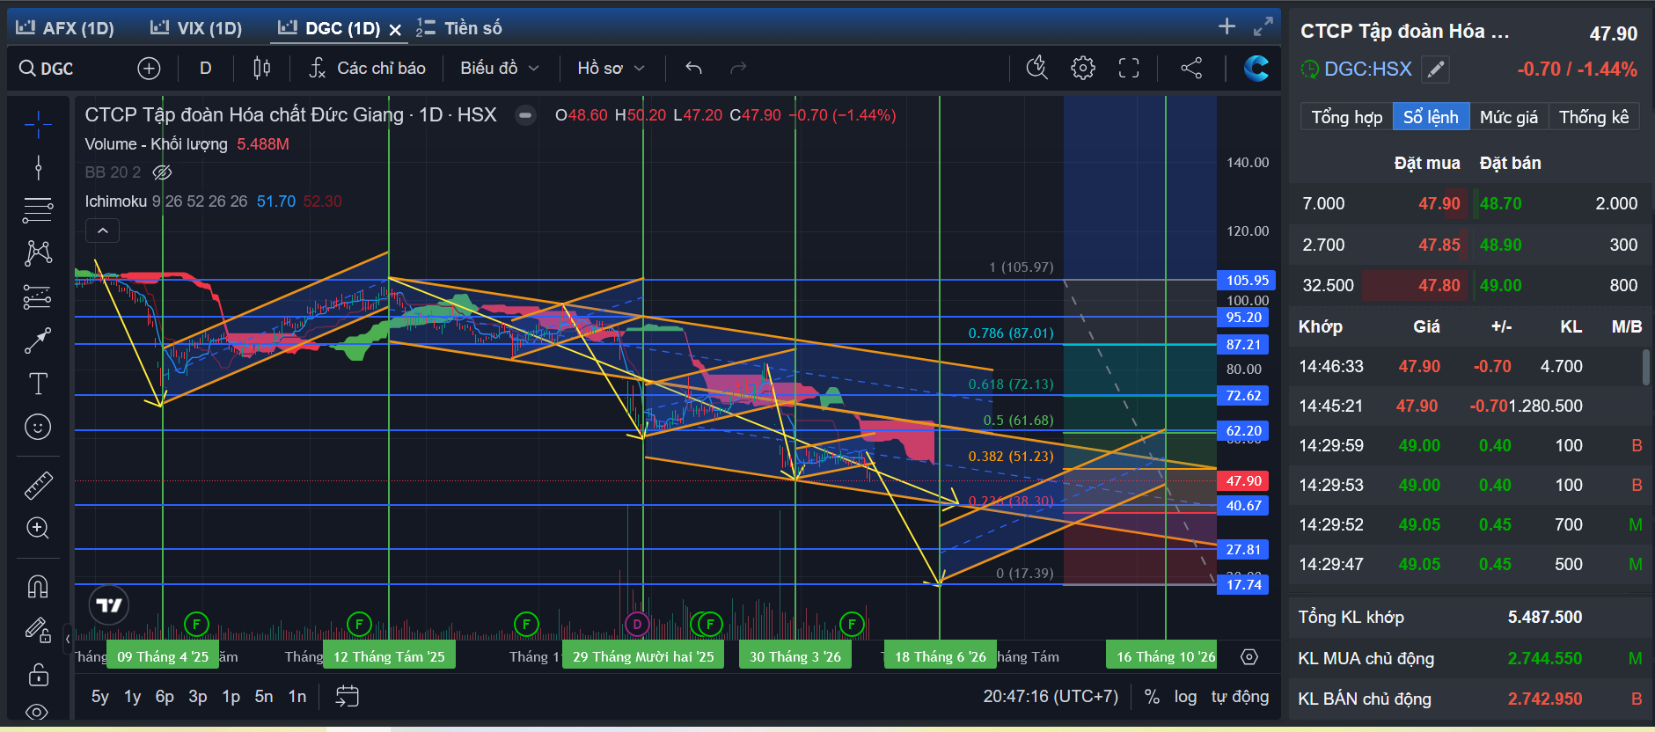Switch to the AFX (1D) tab

click(67, 28)
